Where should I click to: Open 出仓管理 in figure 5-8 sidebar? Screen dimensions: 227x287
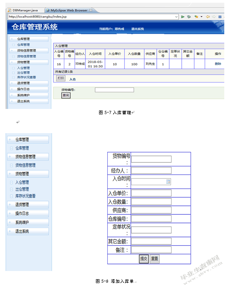click(x=22, y=189)
